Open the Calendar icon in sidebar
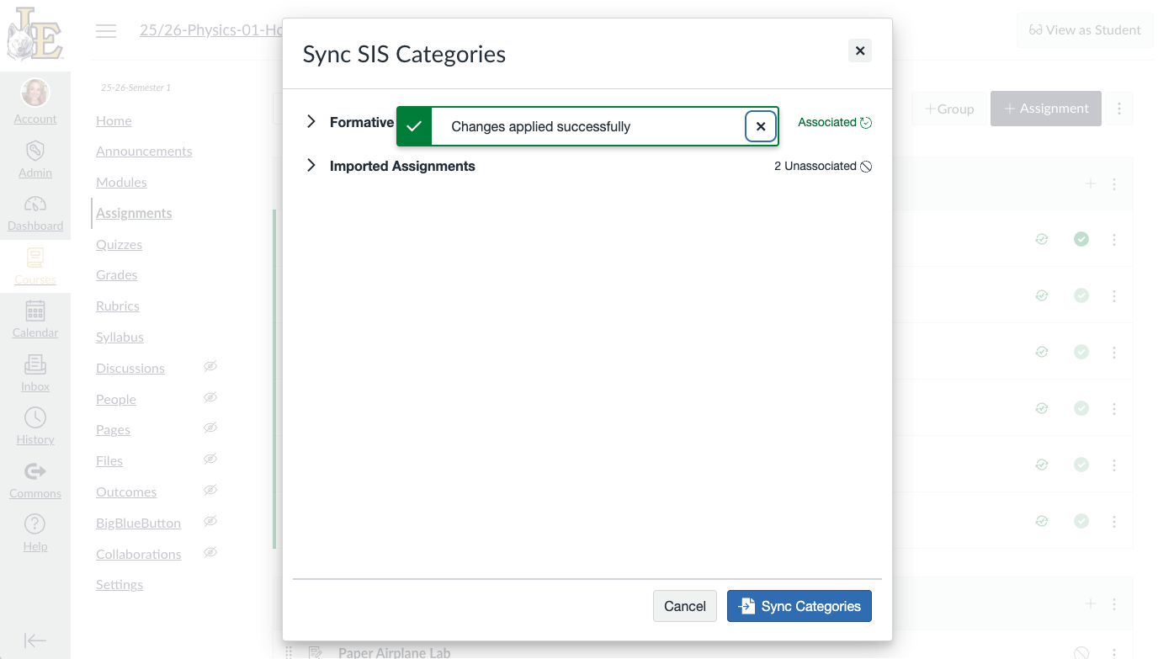 point(35,311)
